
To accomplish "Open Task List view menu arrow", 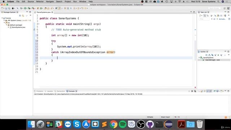I will click(x=229, y=15).
